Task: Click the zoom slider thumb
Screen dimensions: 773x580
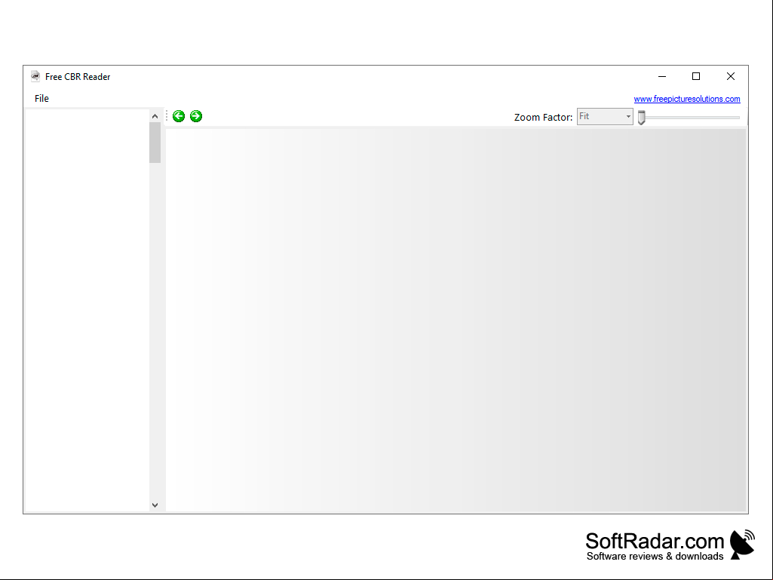Action: point(641,118)
